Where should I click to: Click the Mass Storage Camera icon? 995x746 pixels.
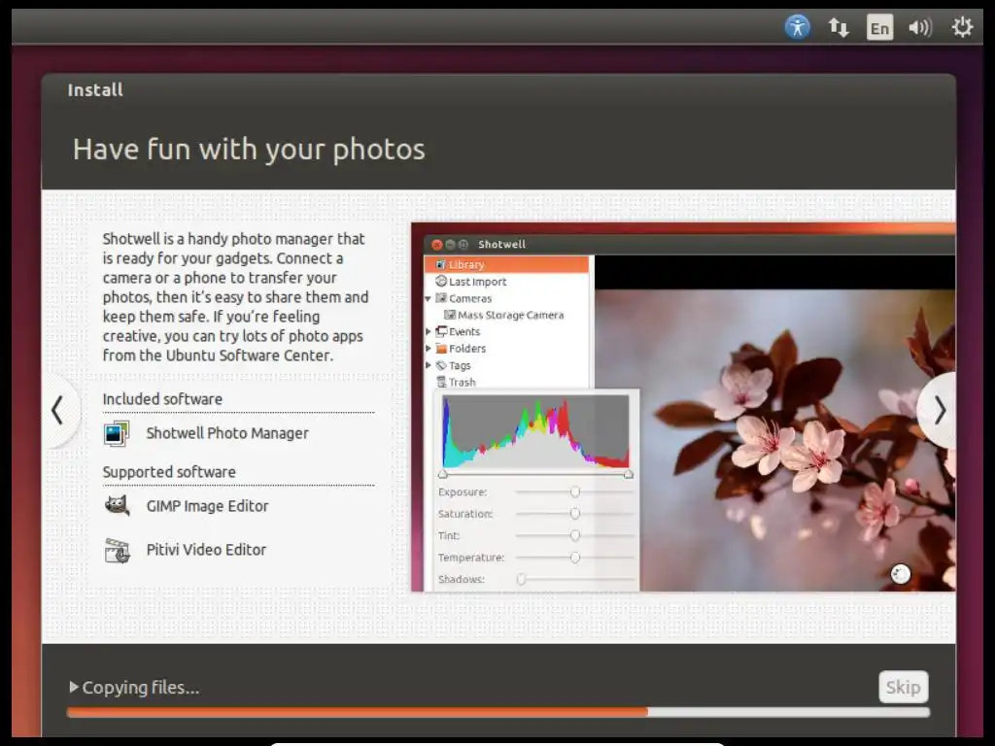click(450, 315)
